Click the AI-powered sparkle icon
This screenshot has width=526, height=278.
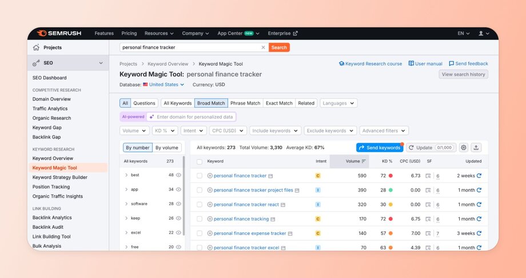pos(152,117)
